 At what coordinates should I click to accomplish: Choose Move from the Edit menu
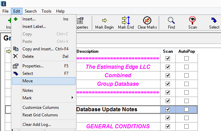(44, 81)
